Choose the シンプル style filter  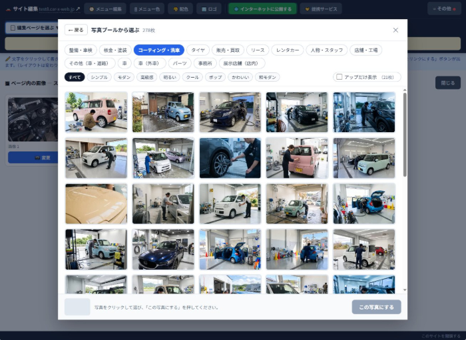pos(99,77)
